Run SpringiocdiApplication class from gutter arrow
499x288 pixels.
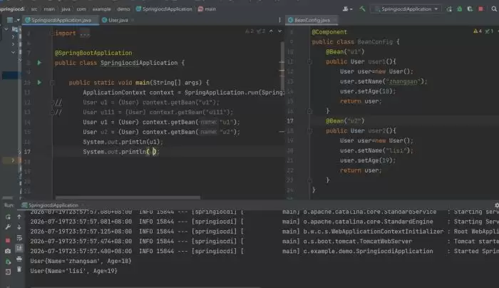click(x=39, y=63)
